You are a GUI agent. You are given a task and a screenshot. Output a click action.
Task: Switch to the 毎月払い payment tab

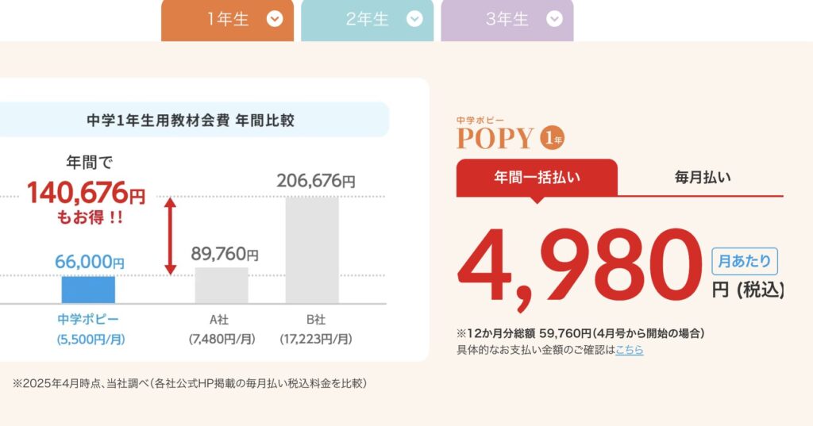coord(702,177)
